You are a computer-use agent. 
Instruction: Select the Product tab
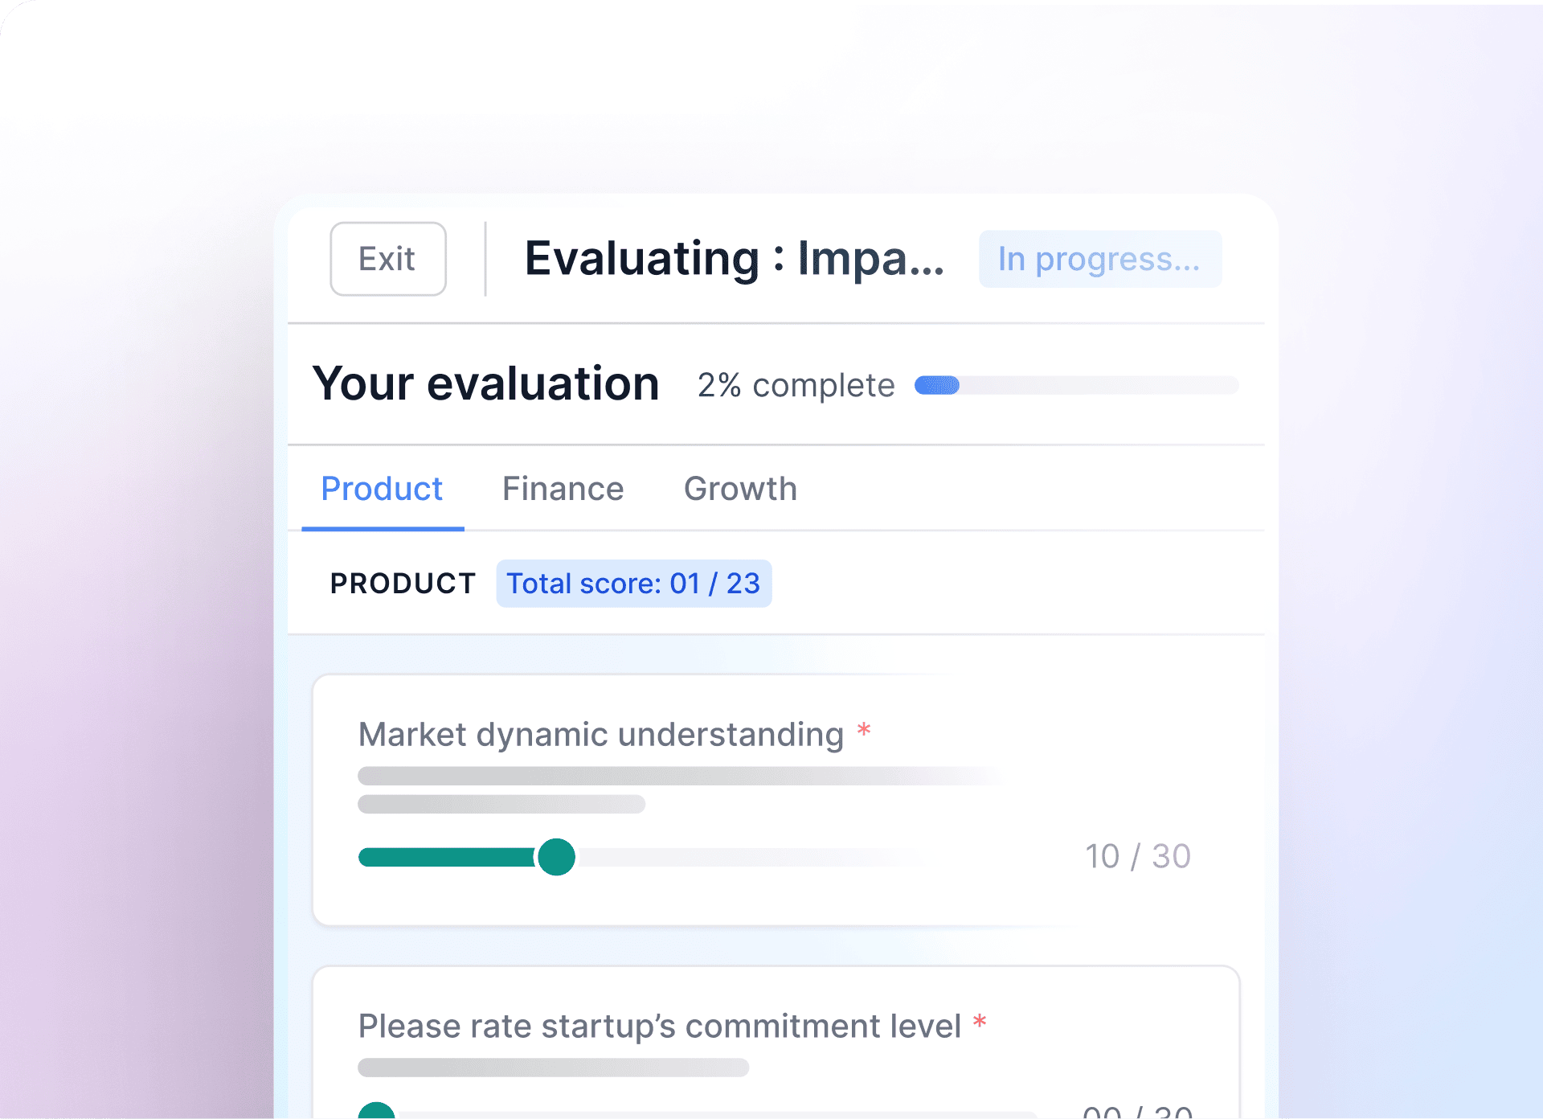tap(382, 489)
